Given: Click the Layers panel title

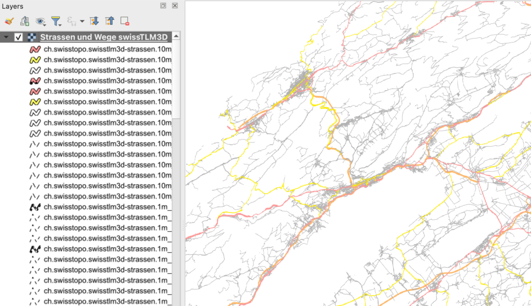Looking at the screenshot, I should [12, 6].
